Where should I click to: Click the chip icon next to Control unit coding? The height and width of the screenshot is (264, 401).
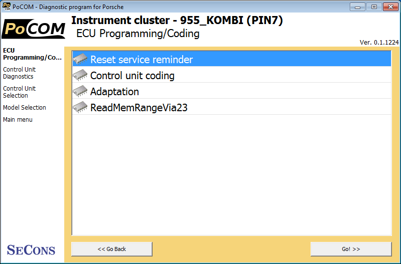click(80, 75)
